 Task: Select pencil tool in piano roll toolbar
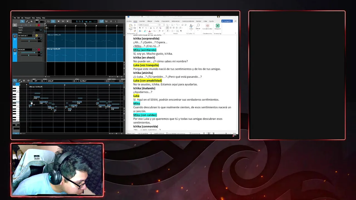tap(19, 81)
